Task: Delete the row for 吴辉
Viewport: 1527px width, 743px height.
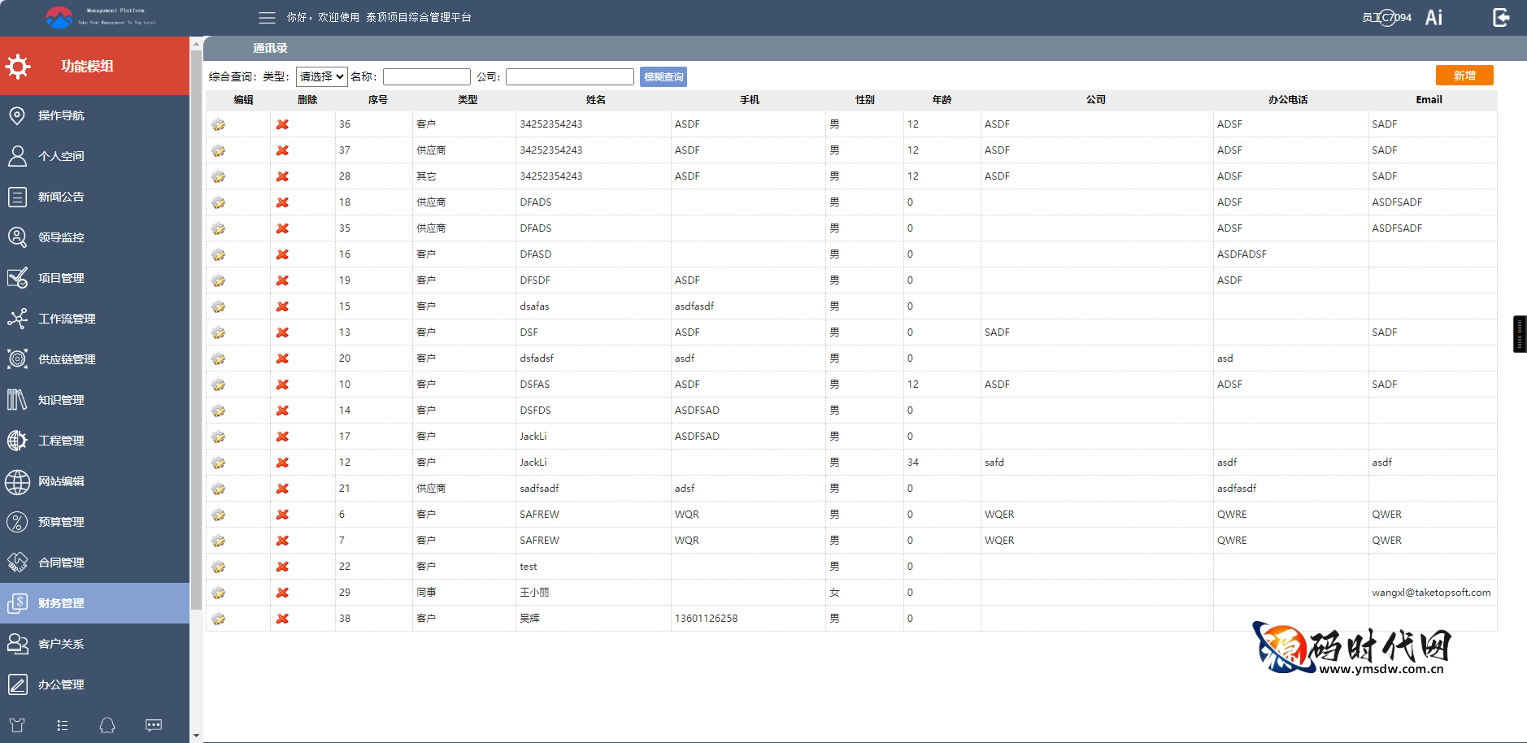Action: [282, 619]
